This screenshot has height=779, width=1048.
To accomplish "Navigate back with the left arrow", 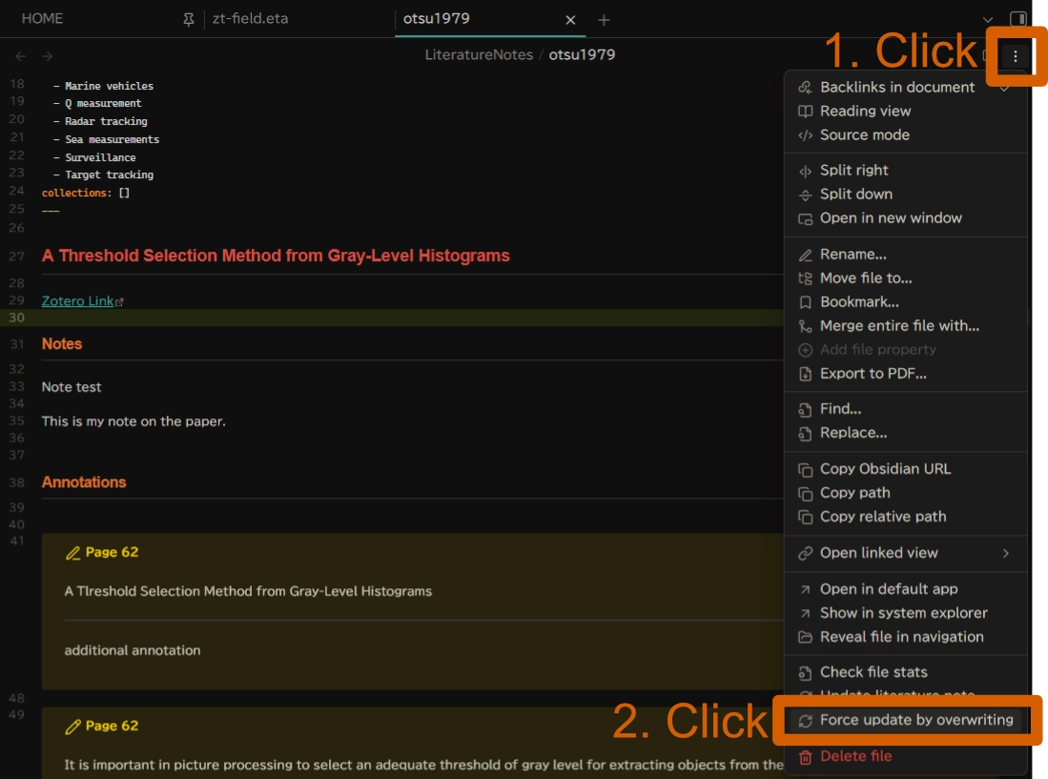I will [21, 56].
